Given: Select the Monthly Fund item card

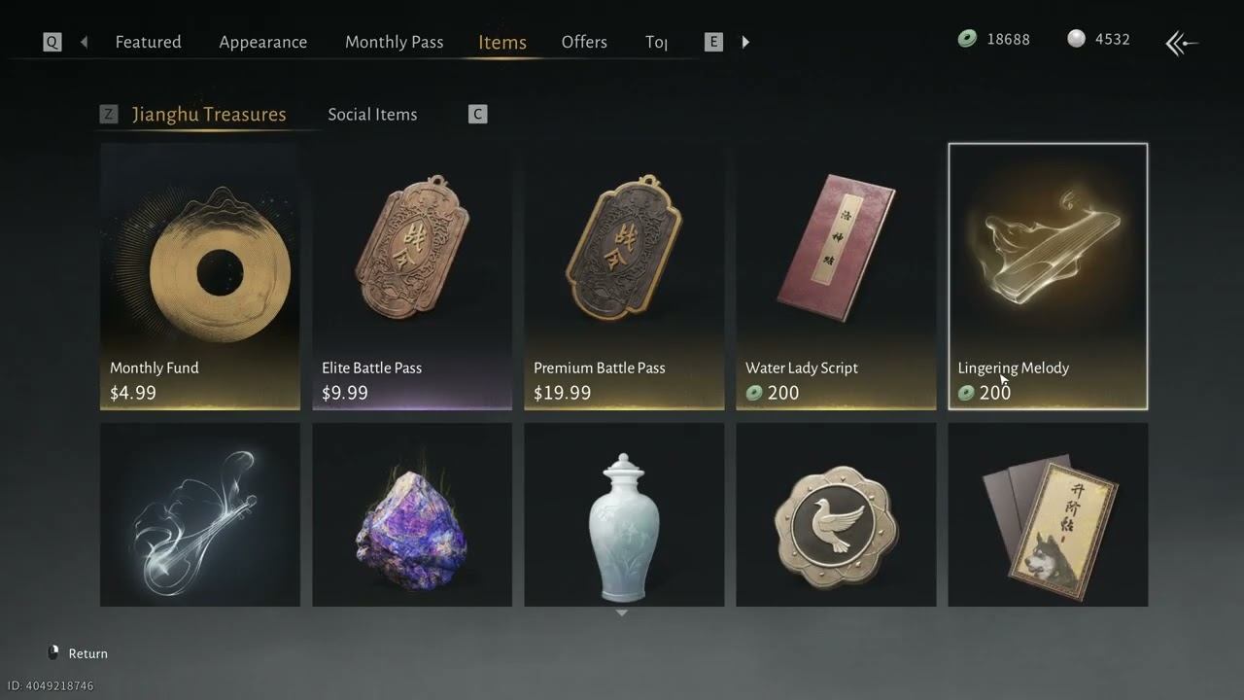Looking at the screenshot, I should (200, 276).
